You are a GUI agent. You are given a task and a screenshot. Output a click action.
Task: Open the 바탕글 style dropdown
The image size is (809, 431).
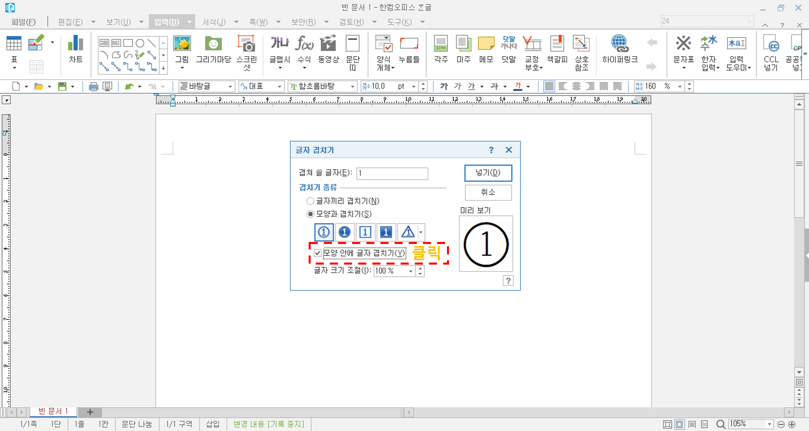230,86
